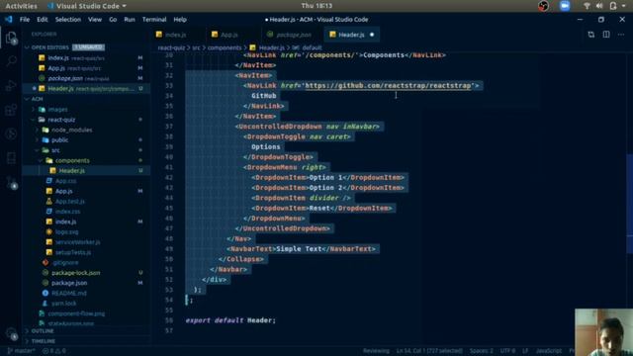Split the editor to the right
This screenshot has height=356, width=633.
click(606, 35)
